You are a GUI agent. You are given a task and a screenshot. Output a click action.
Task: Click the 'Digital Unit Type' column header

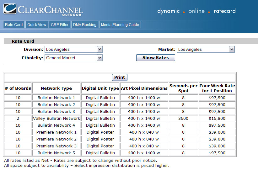pos(100,88)
